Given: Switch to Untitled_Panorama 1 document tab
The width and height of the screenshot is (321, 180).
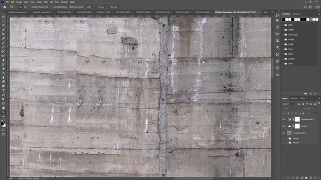Looking at the screenshot, I should pyautogui.click(x=18, y=12).
